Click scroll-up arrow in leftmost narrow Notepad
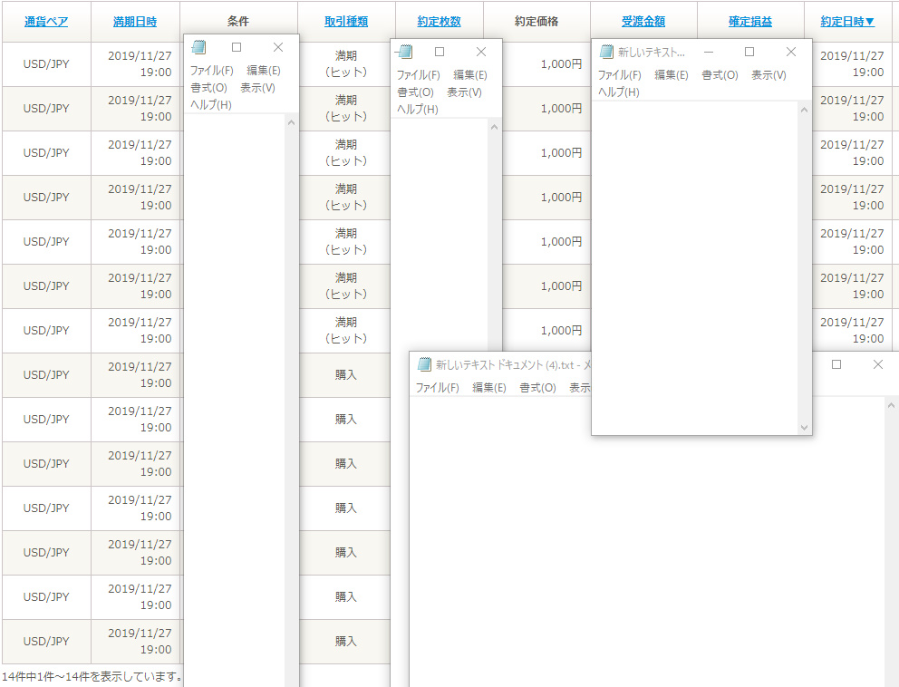The image size is (899, 687). click(291, 122)
